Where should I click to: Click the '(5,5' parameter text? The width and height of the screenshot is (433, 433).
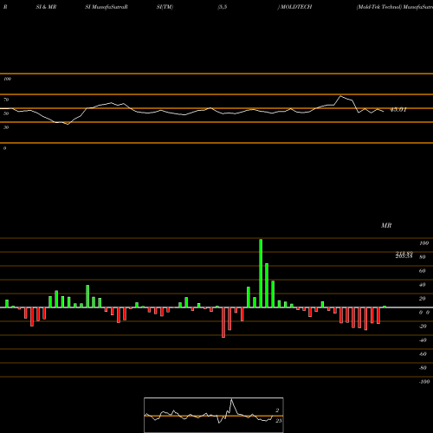coord(223,7)
